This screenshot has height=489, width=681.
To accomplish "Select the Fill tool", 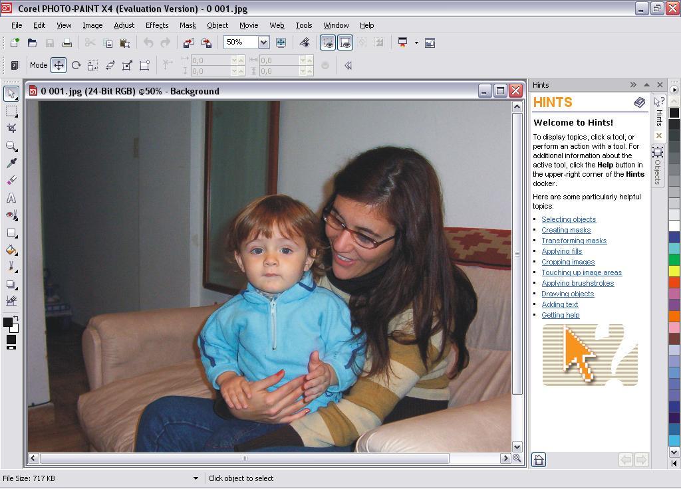I will coord(11,251).
